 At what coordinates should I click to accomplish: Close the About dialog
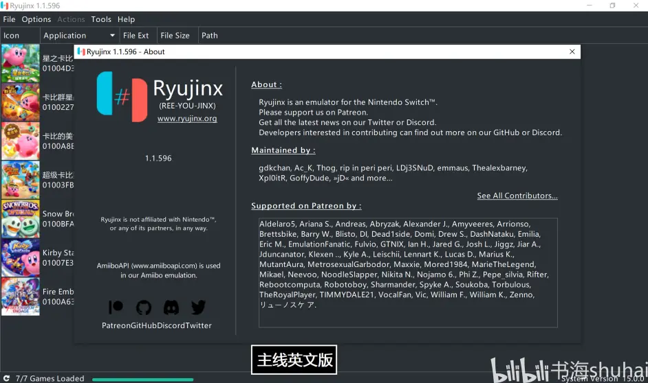(572, 51)
